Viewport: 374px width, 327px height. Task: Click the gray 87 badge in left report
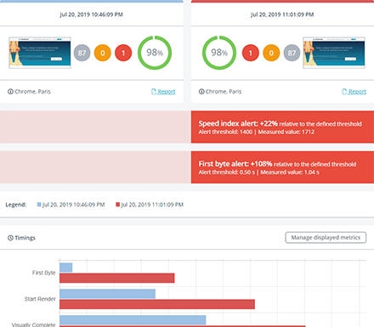82,53
